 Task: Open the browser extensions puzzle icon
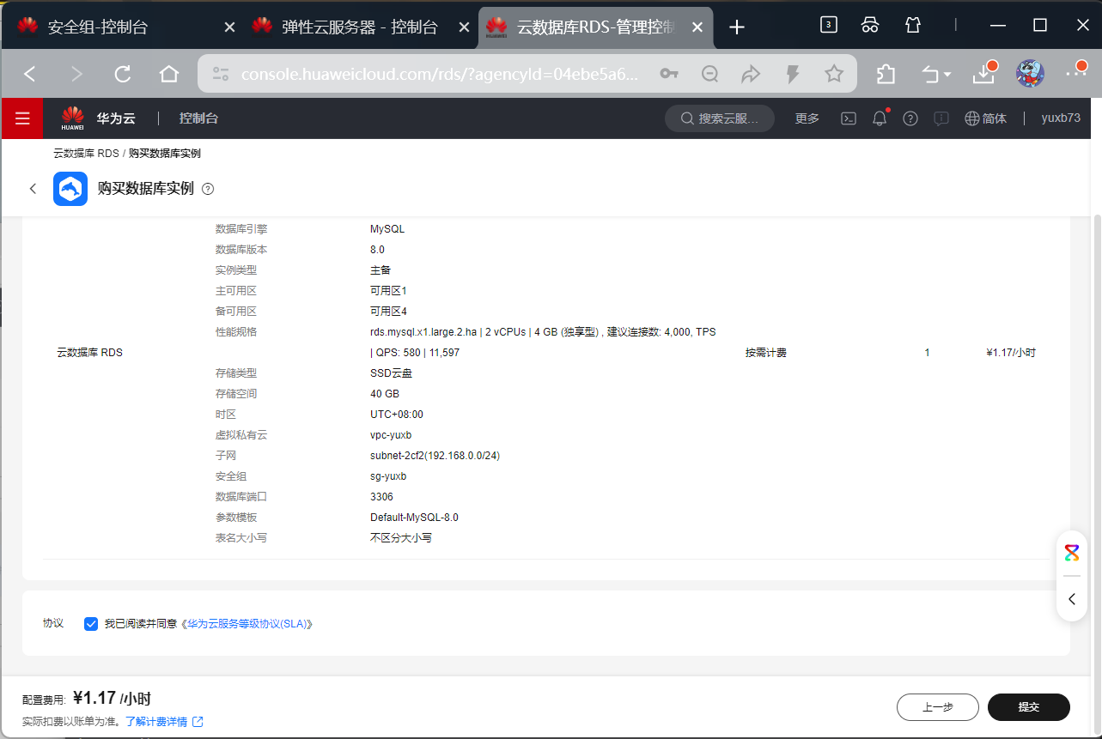click(886, 74)
